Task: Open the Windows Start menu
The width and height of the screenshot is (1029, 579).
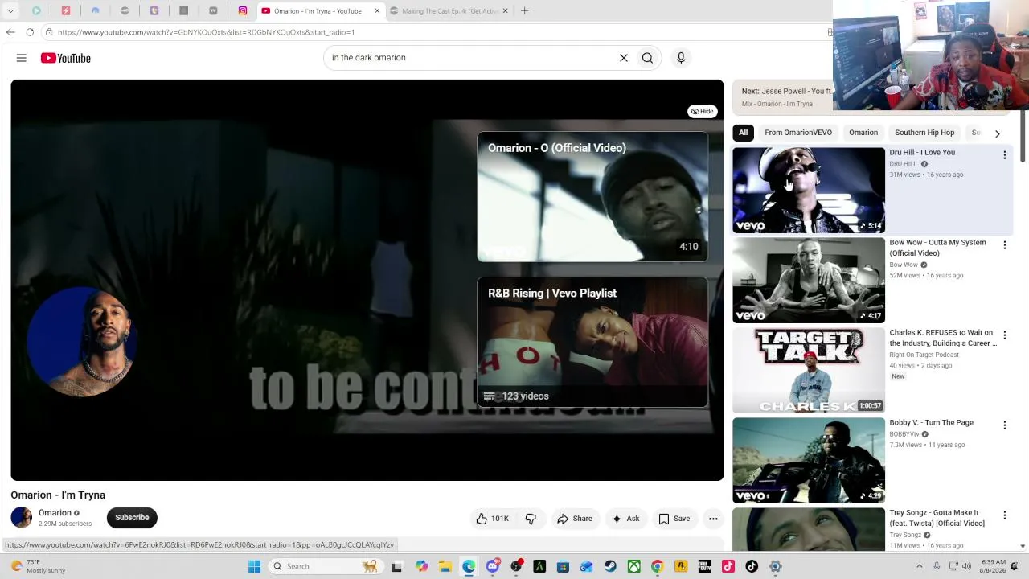Action: (x=254, y=566)
